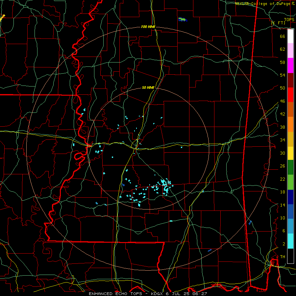The image size is (296, 296).
Task: Click the "22" value on the legend scale
Action: point(283,179)
